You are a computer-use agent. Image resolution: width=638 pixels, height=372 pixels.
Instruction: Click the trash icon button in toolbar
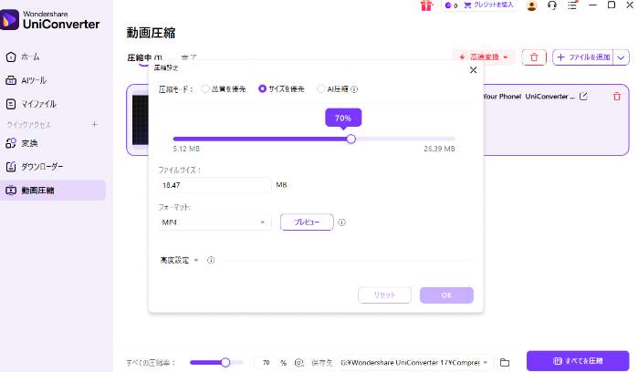pyautogui.click(x=534, y=57)
